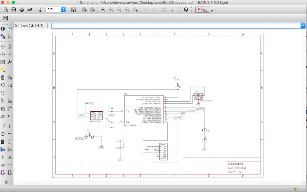Print the schematic
The image size is (307, 192).
22,9
